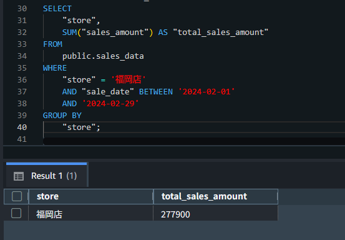Click line number 36 in gutter

tap(22, 80)
